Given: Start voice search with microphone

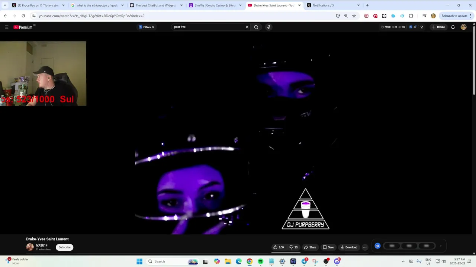Looking at the screenshot, I should pos(268,27).
